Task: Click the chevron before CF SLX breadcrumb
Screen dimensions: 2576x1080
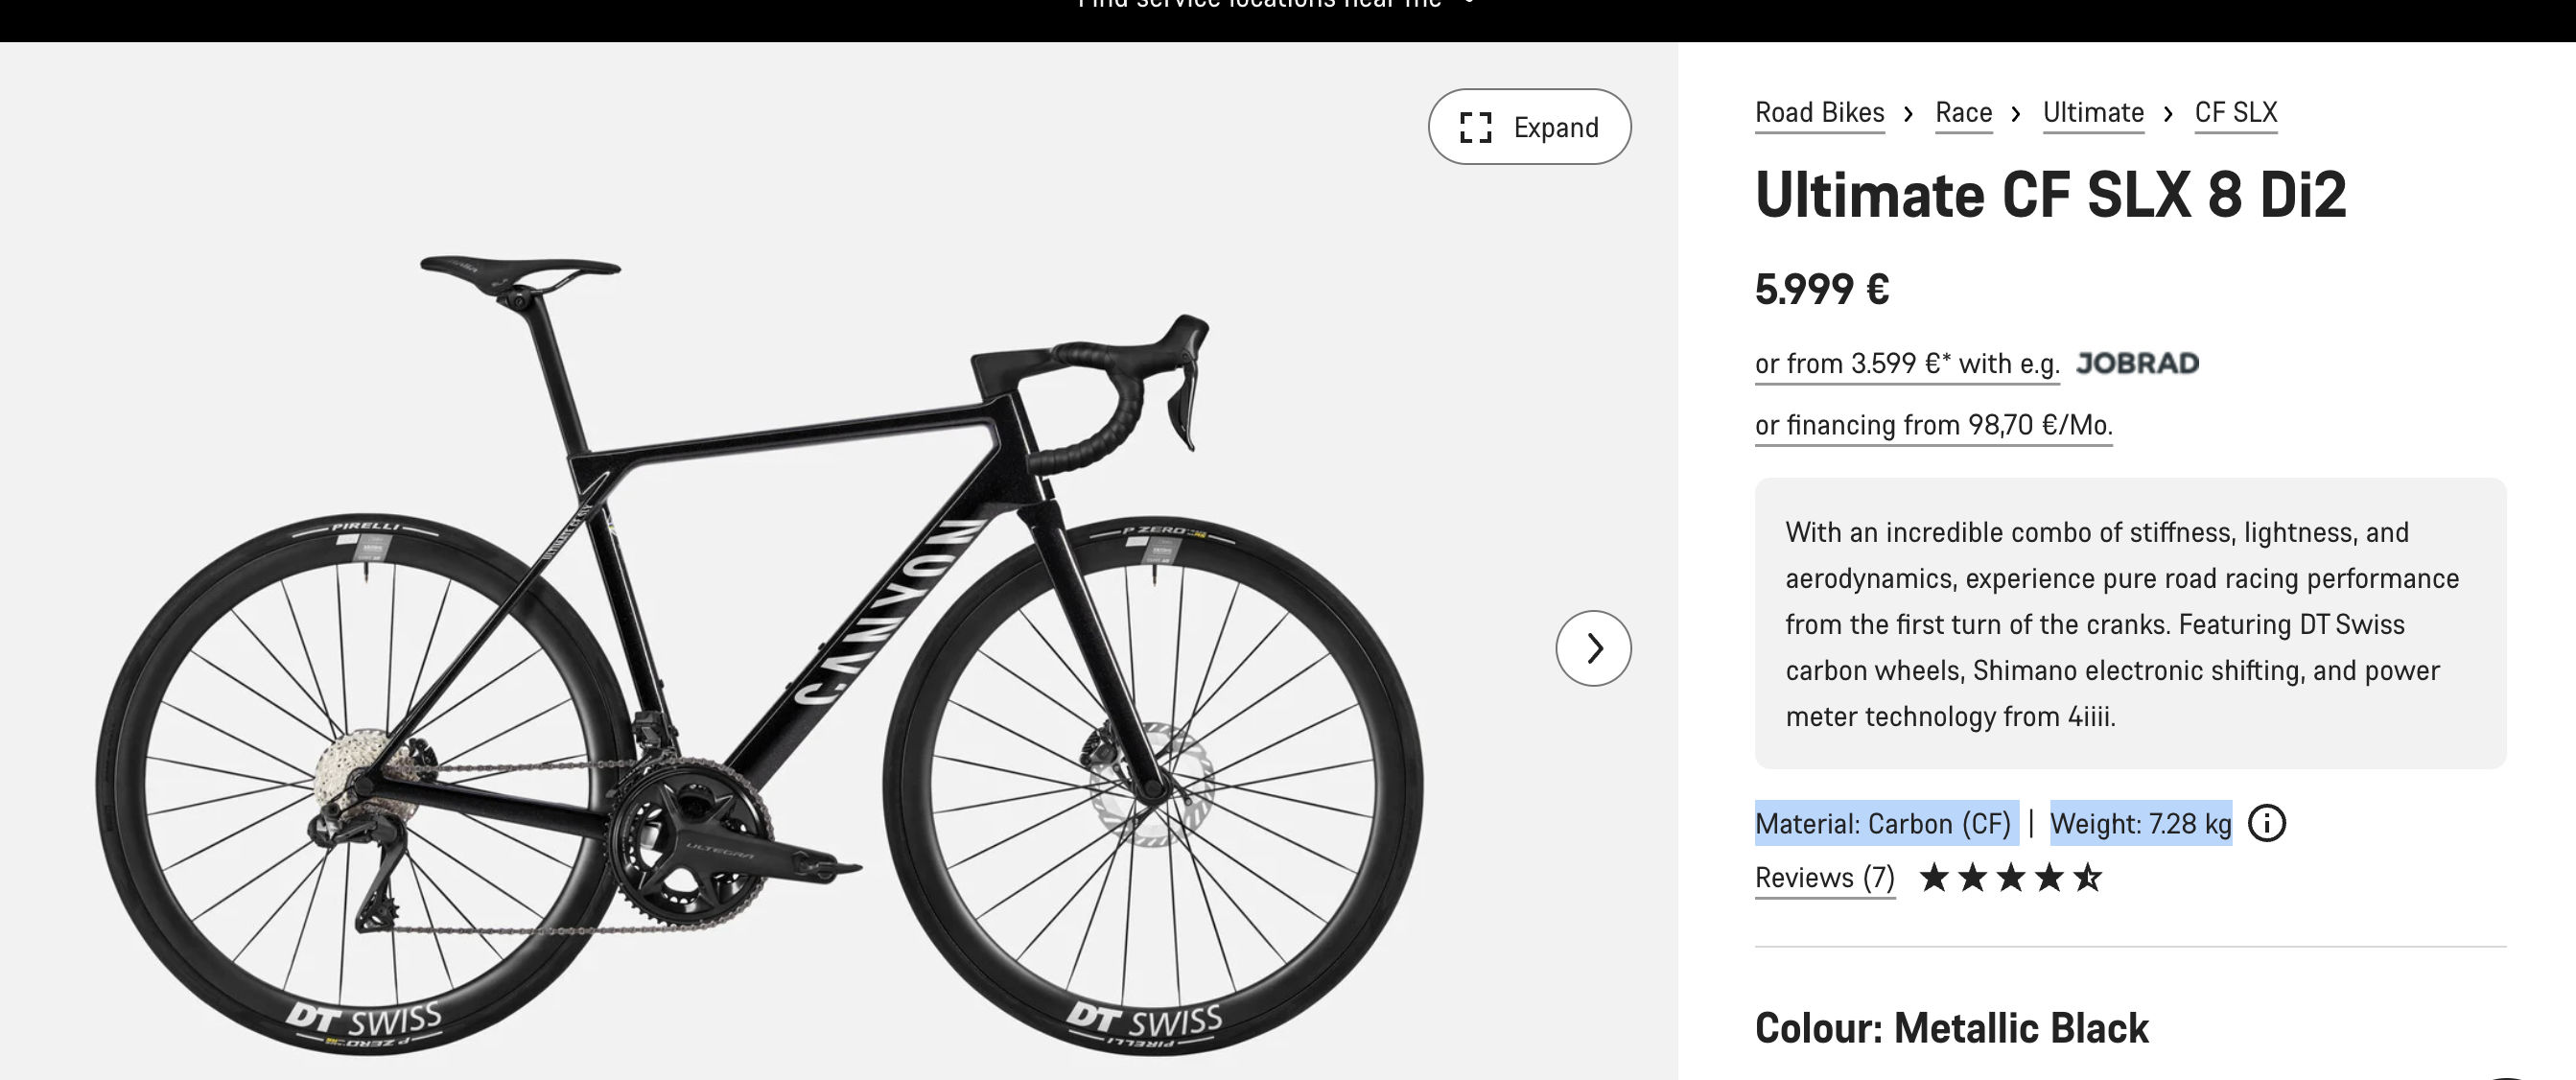Action: tap(2168, 113)
